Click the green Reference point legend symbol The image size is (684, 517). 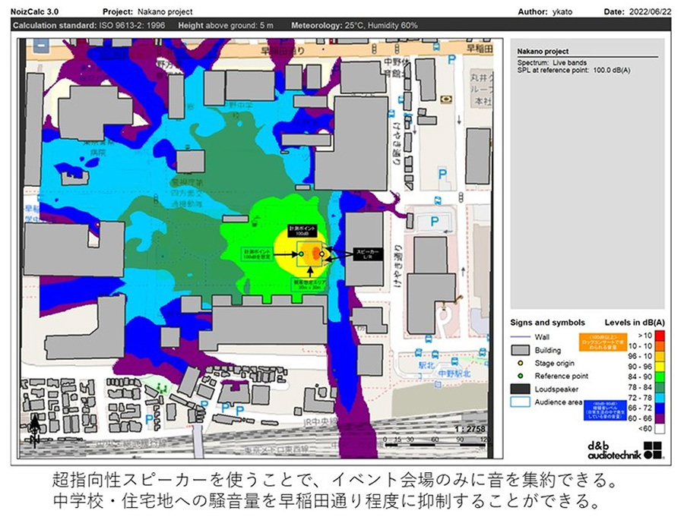click(x=521, y=376)
